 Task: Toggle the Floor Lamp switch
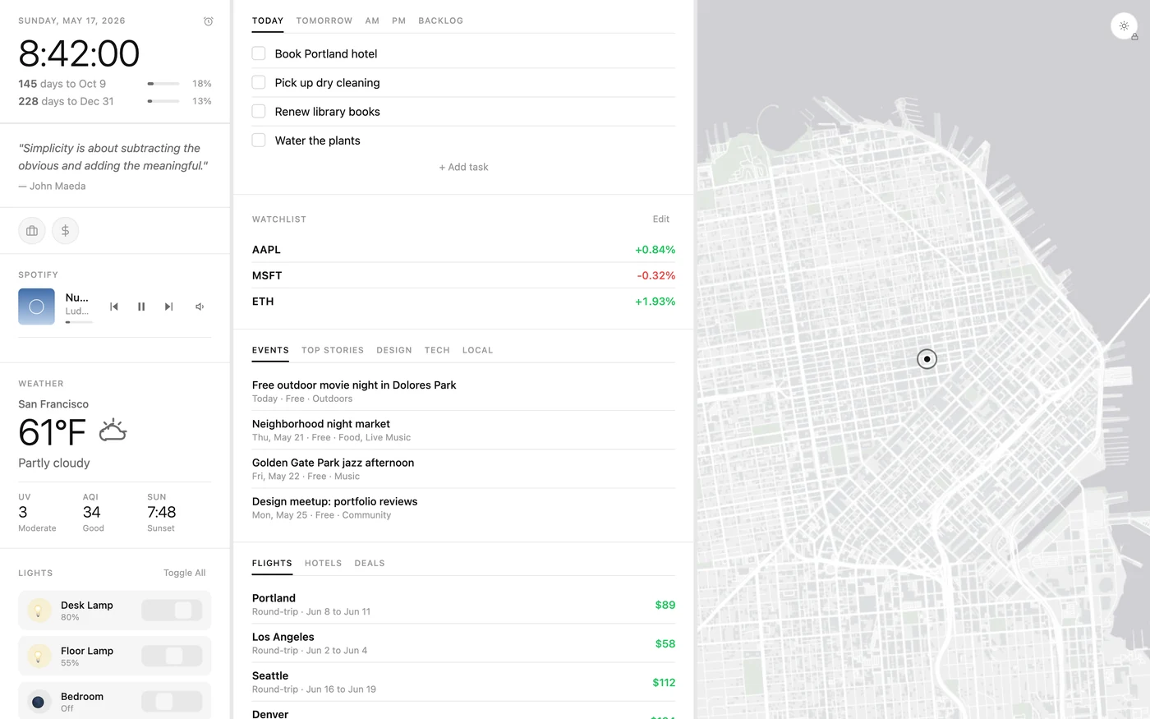pos(172,656)
